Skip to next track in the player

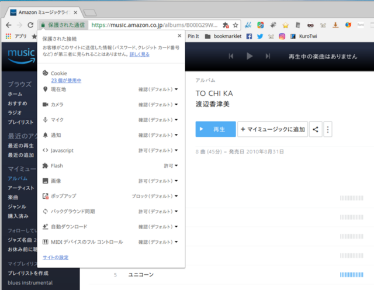click(x=268, y=56)
